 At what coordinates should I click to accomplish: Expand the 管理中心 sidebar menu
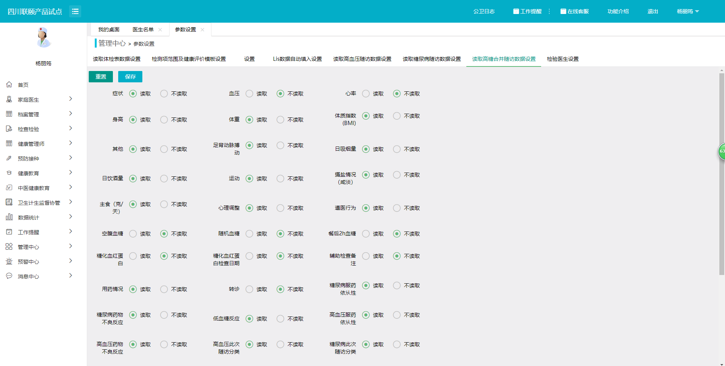click(x=70, y=246)
